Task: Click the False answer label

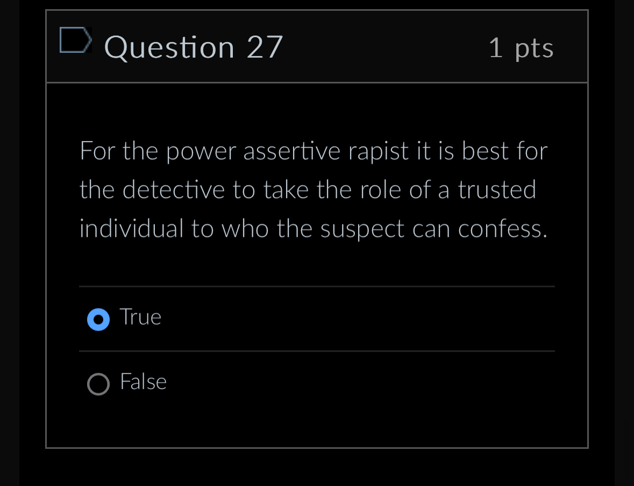Action: (143, 382)
